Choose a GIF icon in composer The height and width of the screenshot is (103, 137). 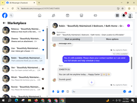[x=68, y=91]
